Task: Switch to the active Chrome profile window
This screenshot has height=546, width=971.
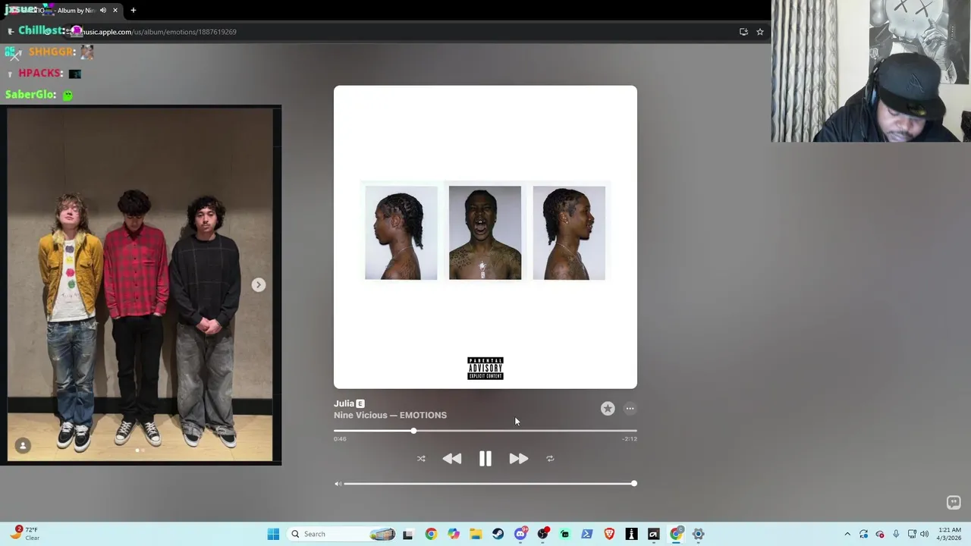Action: pyautogui.click(x=676, y=534)
